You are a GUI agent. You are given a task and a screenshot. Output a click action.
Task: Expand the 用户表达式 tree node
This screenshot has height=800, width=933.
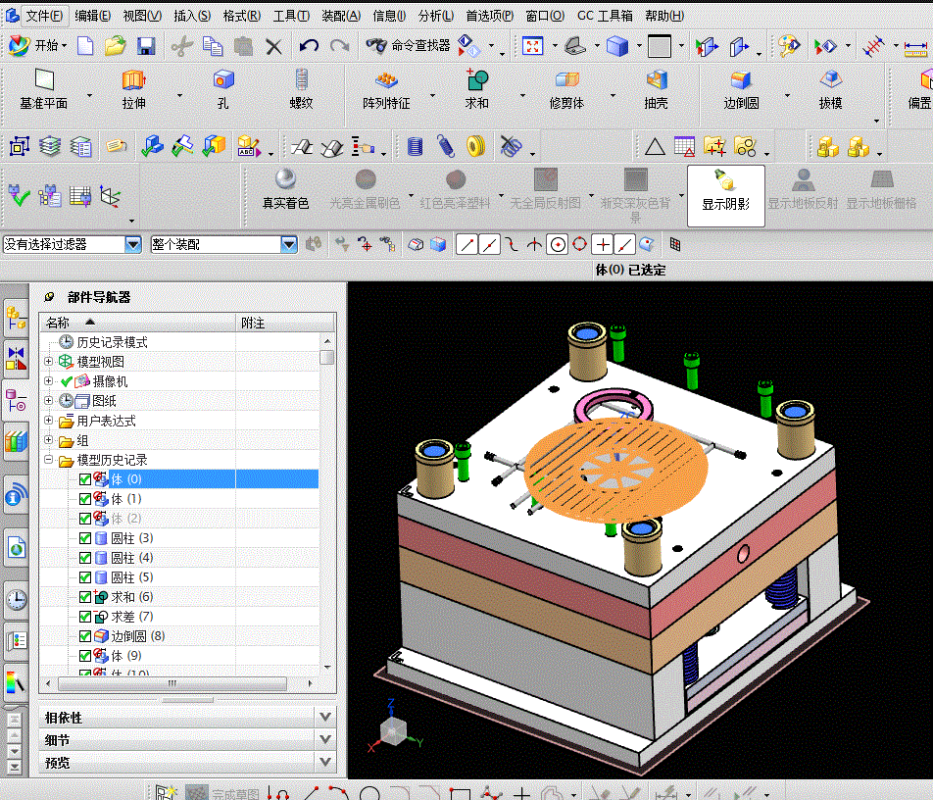click(x=49, y=421)
